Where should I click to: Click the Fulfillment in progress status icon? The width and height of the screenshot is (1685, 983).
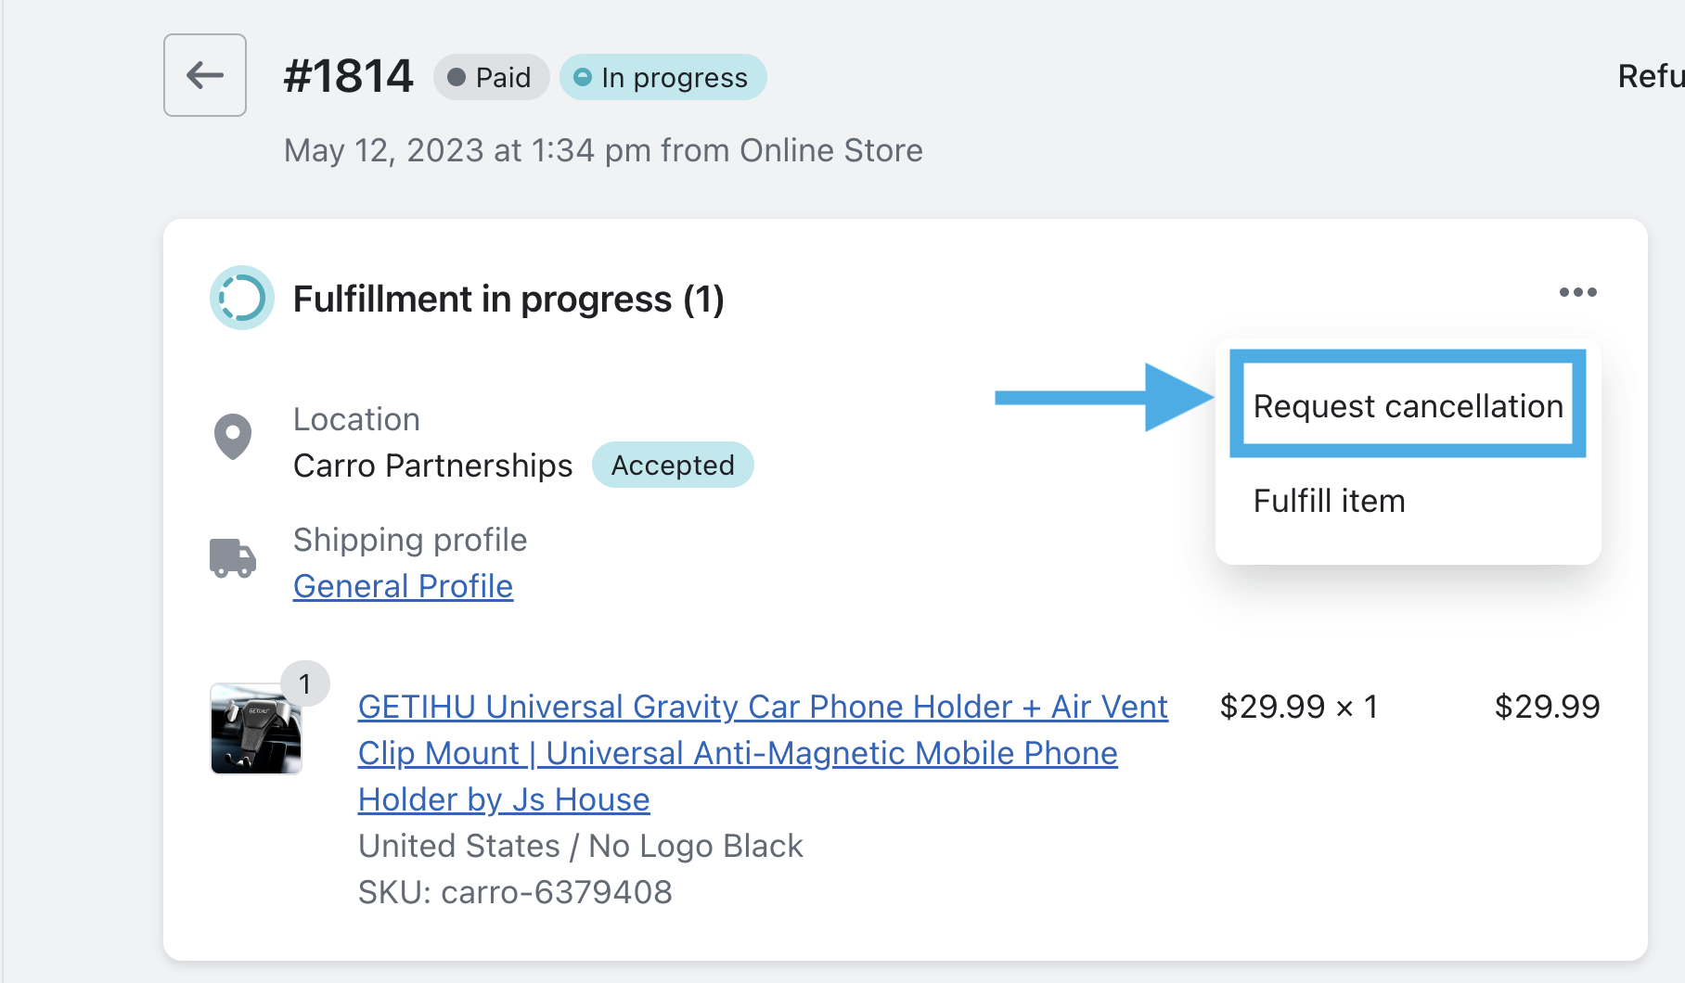pos(241,299)
